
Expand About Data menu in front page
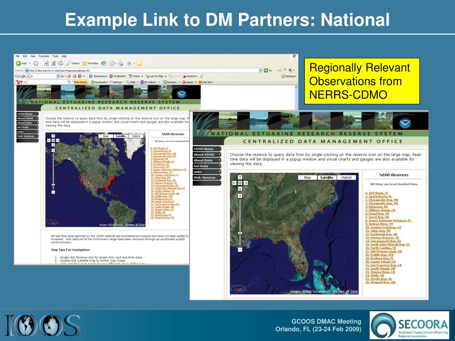click(220, 160)
